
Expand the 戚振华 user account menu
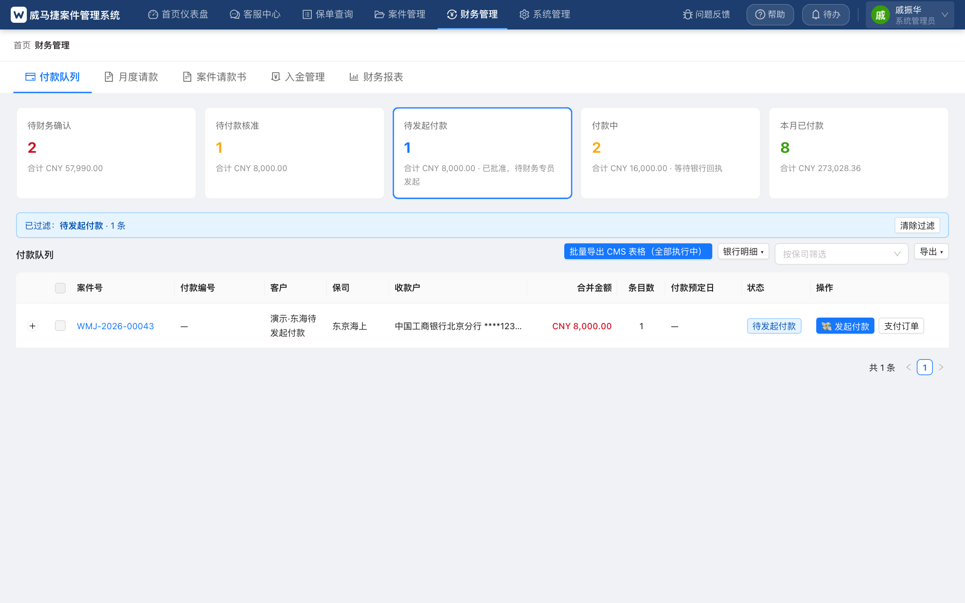910,15
